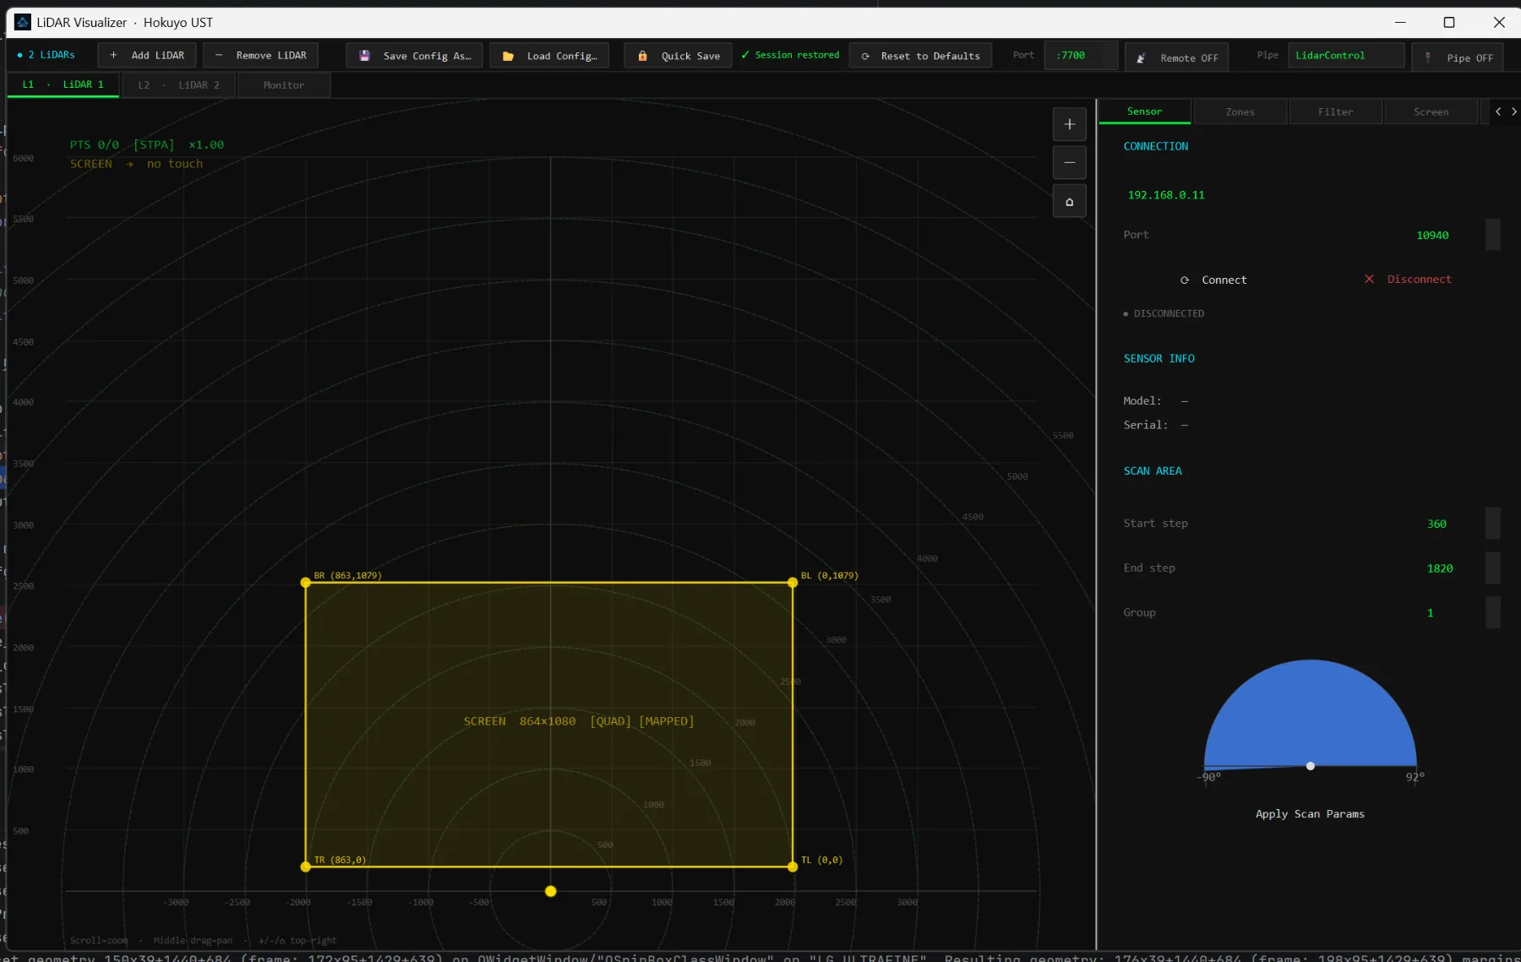Select the Filter panel tab
Viewport: 1521px width, 962px height.
(x=1335, y=111)
